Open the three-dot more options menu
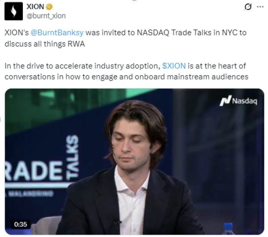 coord(260,7)
